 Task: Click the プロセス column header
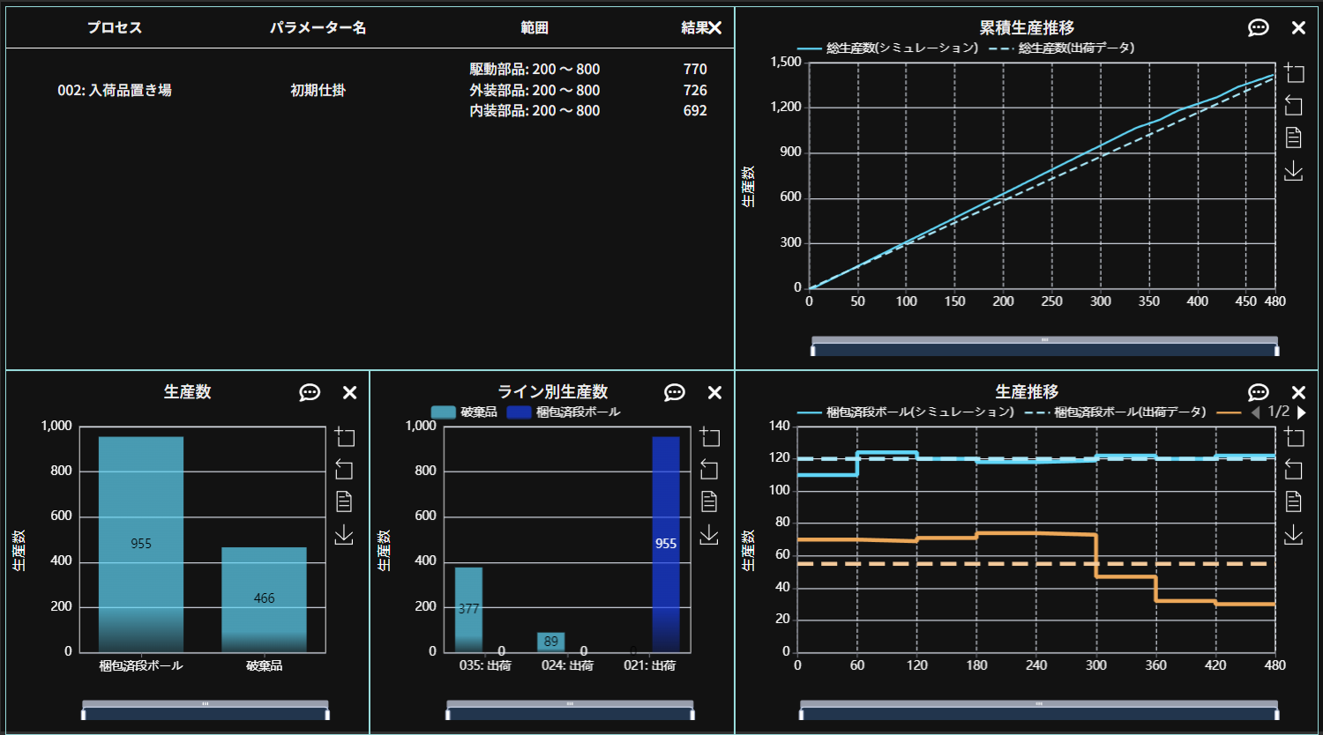[x=115, y=28]
